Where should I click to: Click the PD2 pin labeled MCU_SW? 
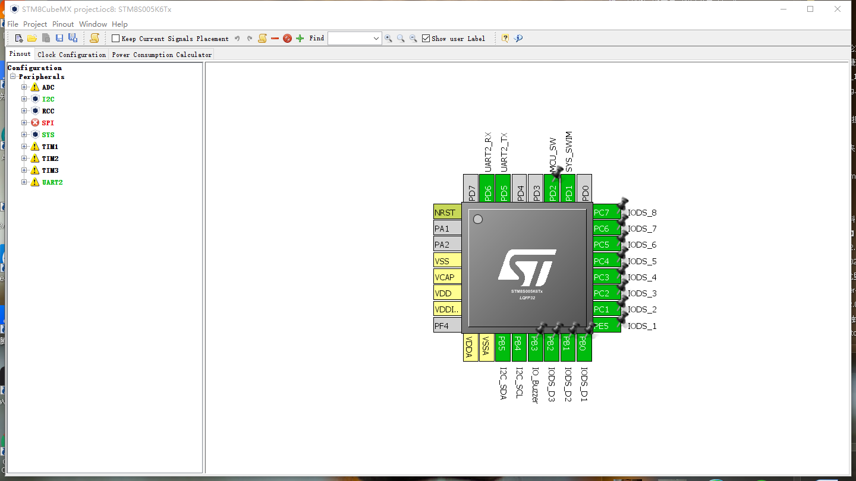(551, 189)
